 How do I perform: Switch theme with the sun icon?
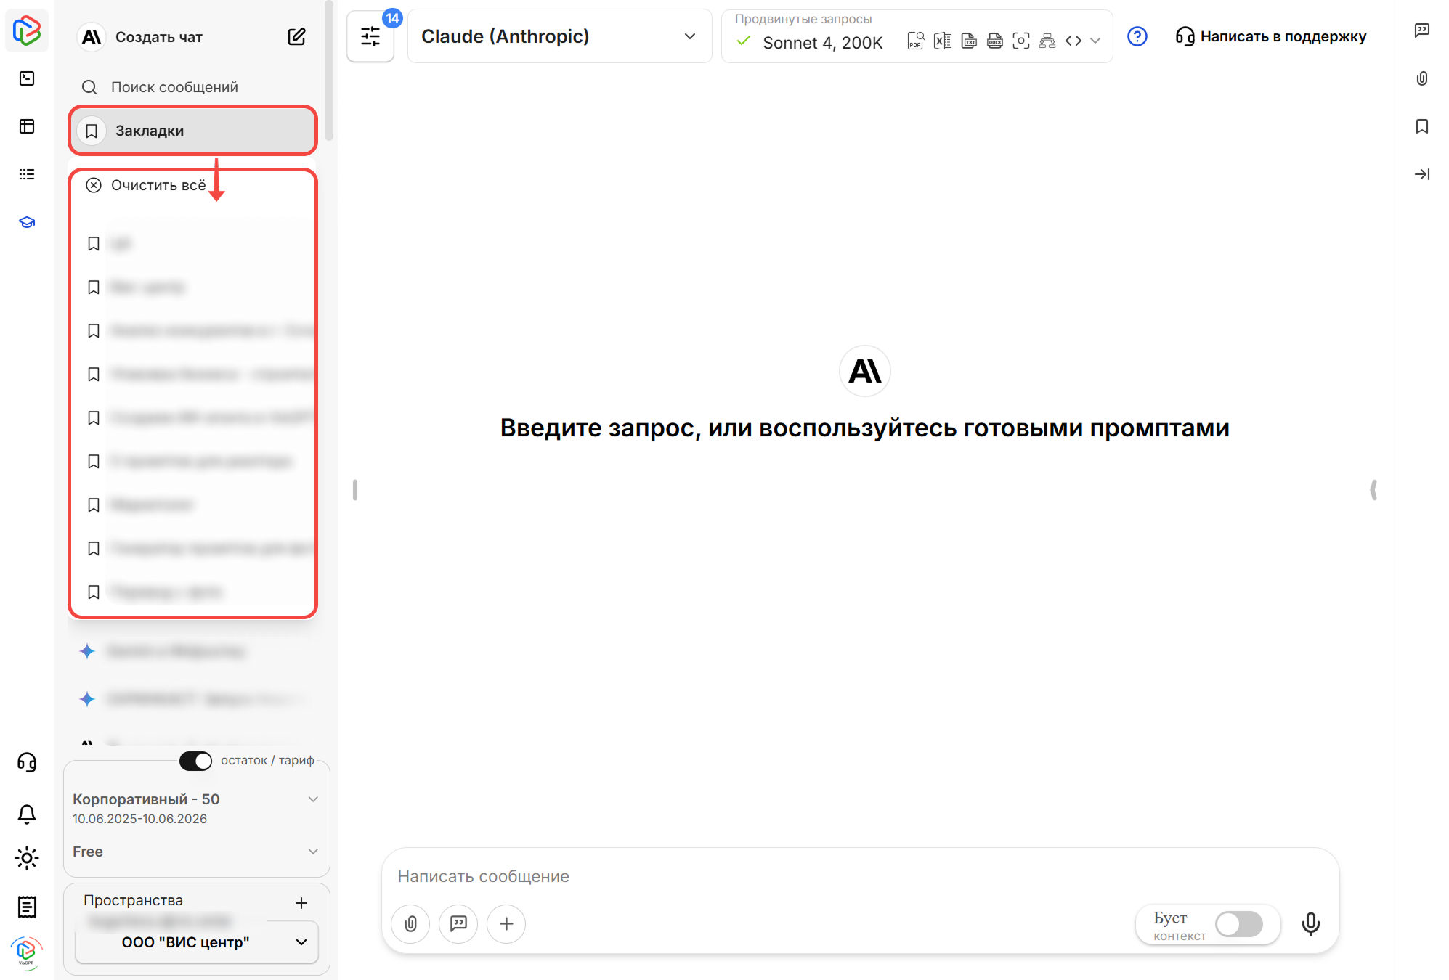coord(27,858)
